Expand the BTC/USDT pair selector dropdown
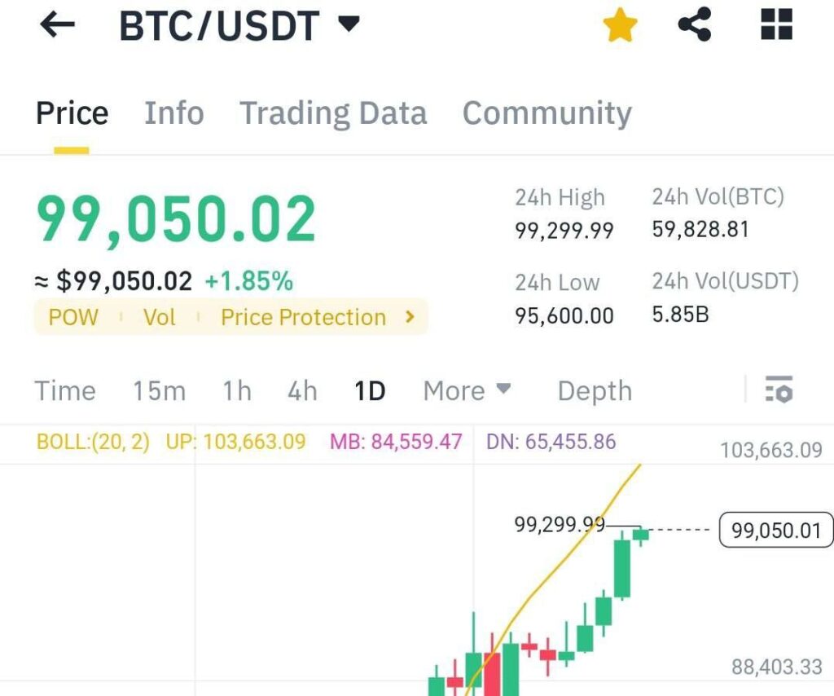 [349, 24]
